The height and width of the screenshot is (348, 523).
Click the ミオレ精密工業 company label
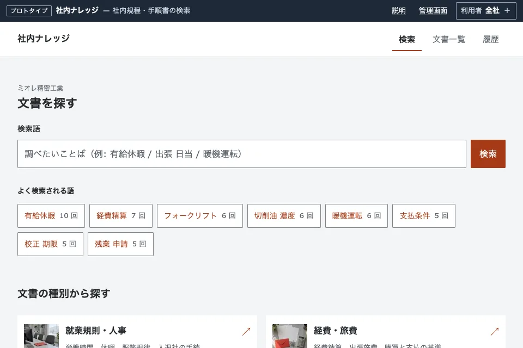[x=40, y=88]
